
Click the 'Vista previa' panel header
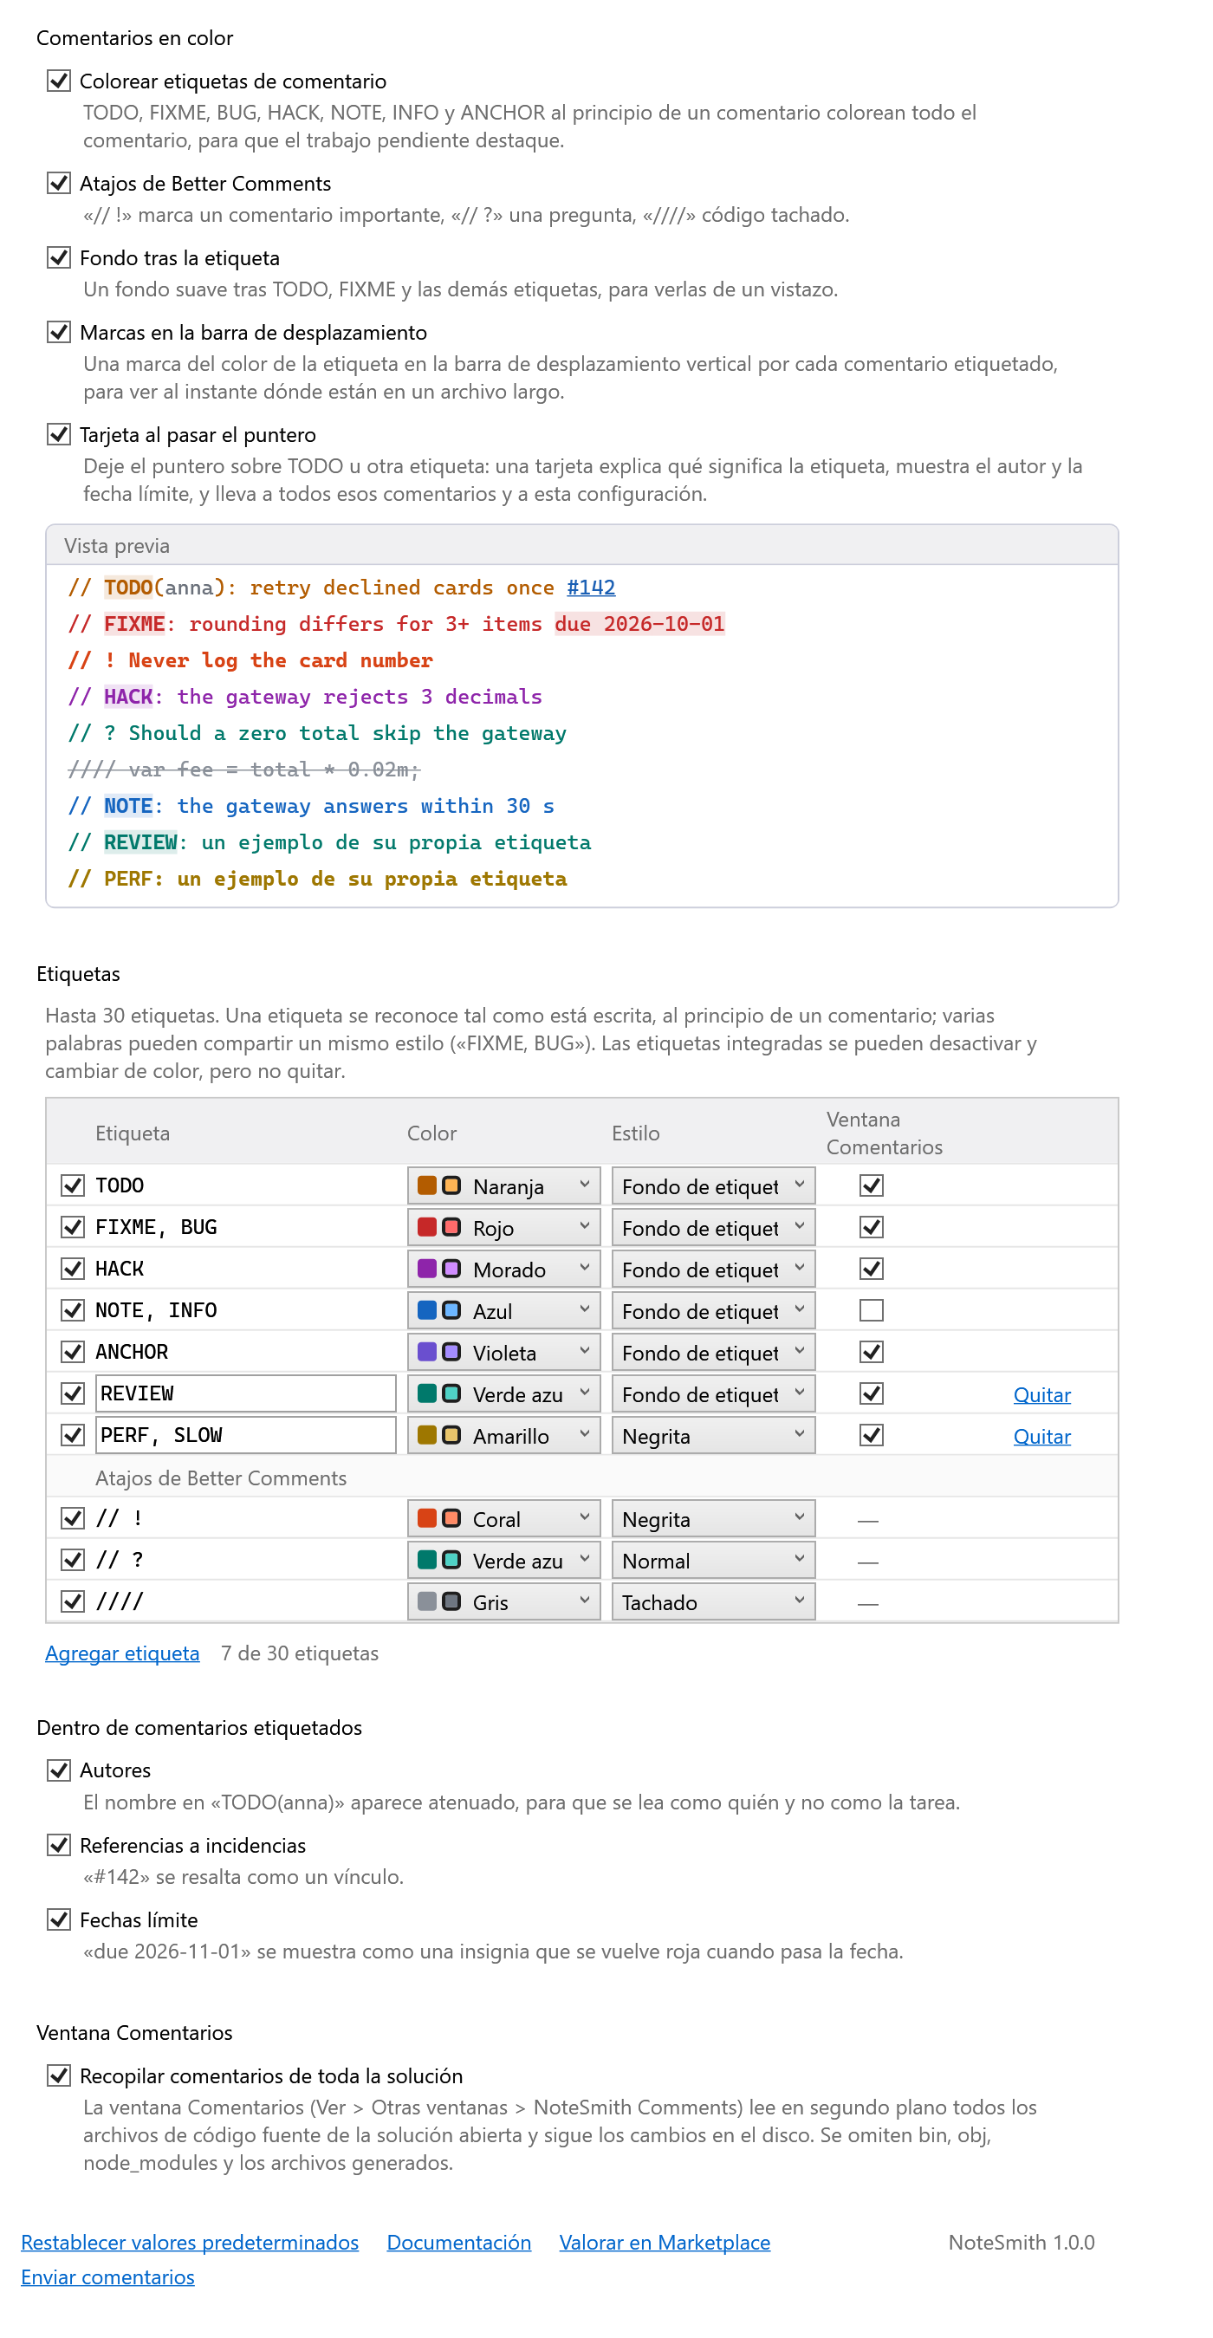click(582, 545)
